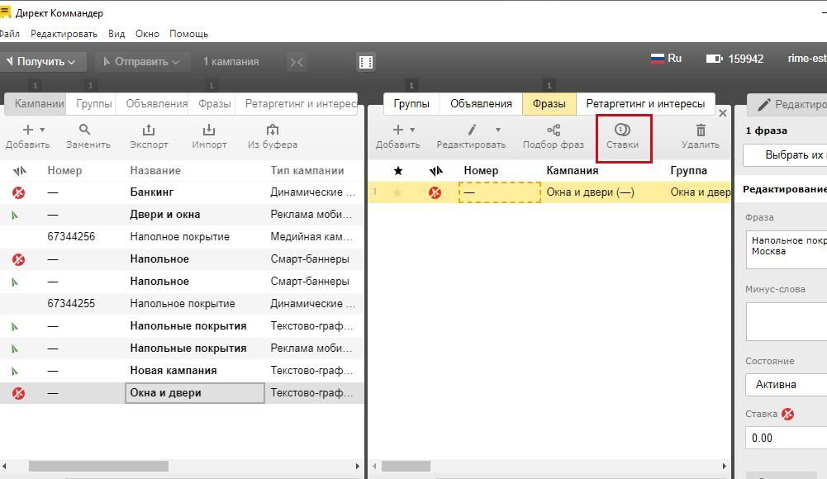827x479 pixels.
Task: Click the collapse panels arrows icon
Action: [x=297, y=62]
